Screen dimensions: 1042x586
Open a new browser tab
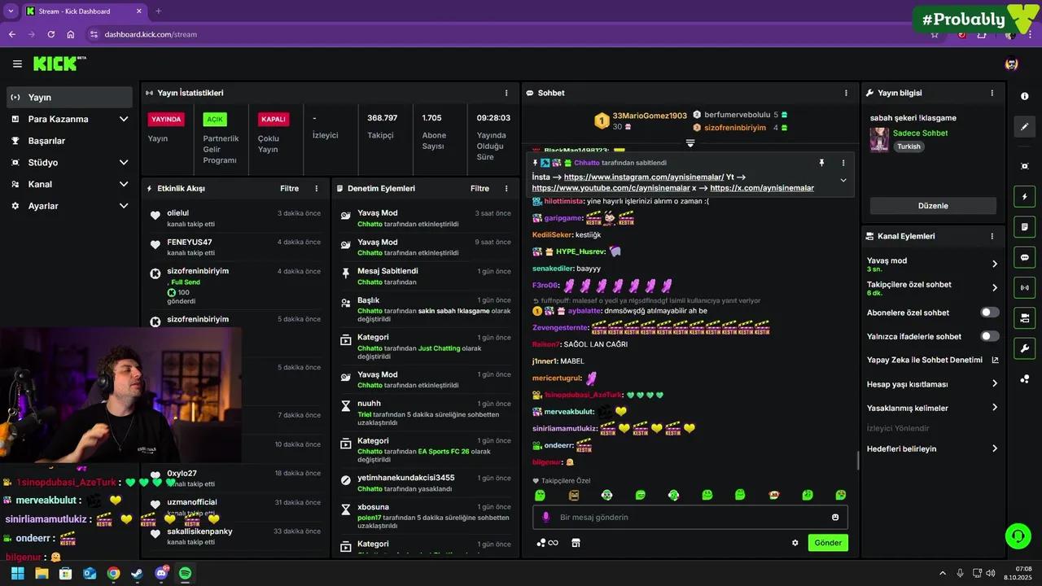(x=159, y=11)
